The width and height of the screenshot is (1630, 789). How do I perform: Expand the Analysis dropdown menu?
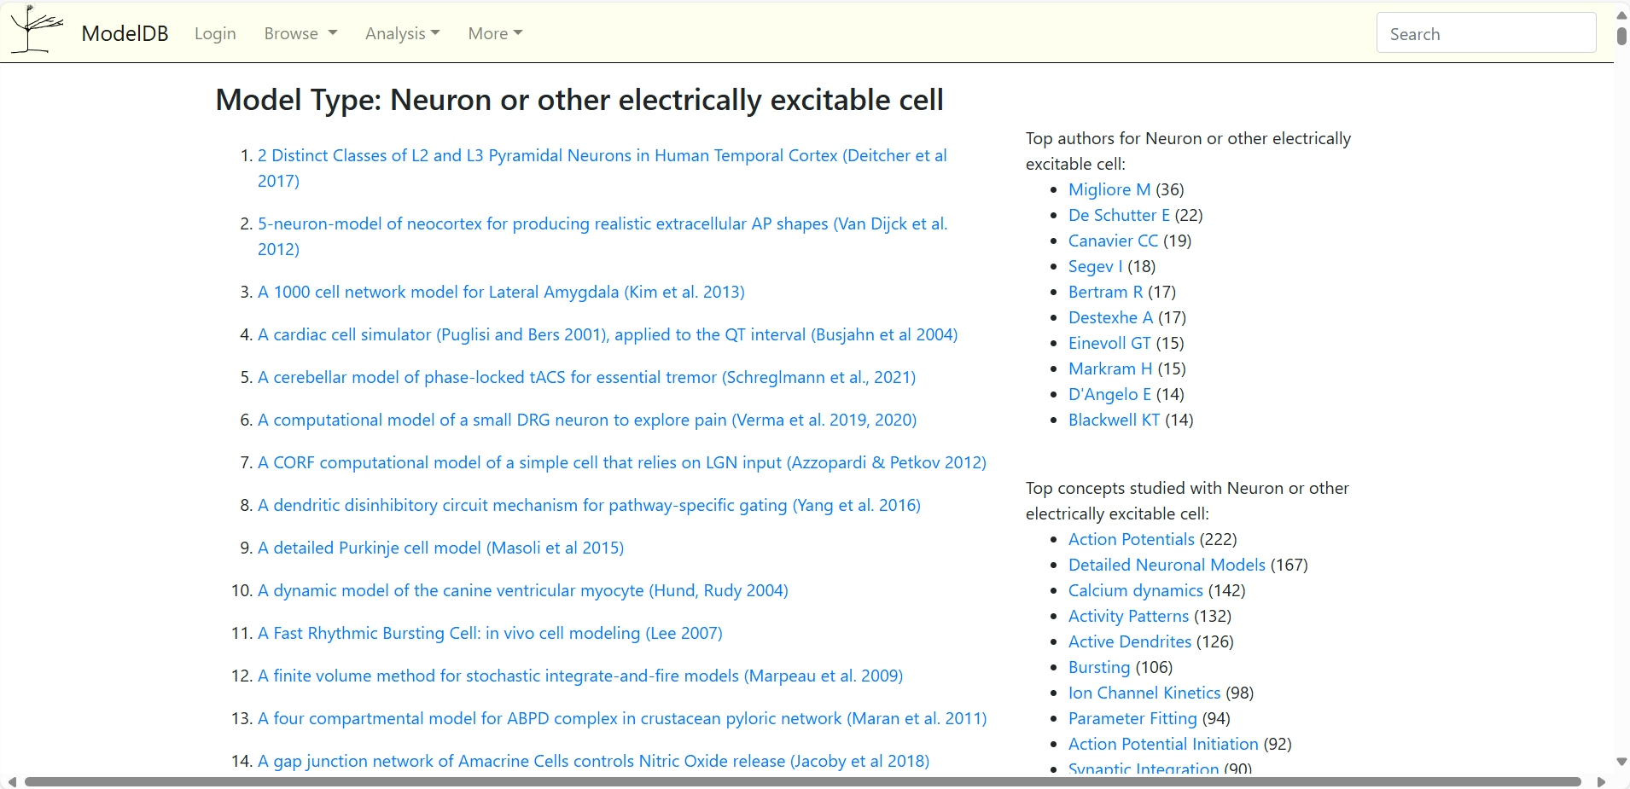tap(402, 33)
